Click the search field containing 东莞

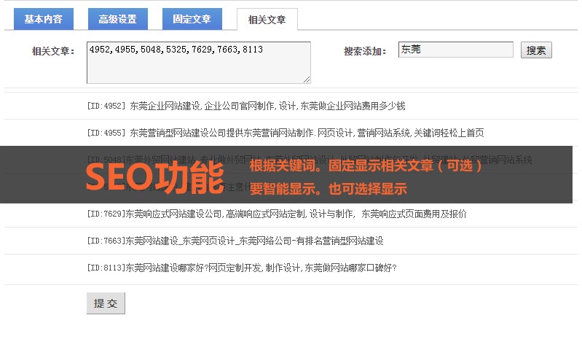point(455,50)
